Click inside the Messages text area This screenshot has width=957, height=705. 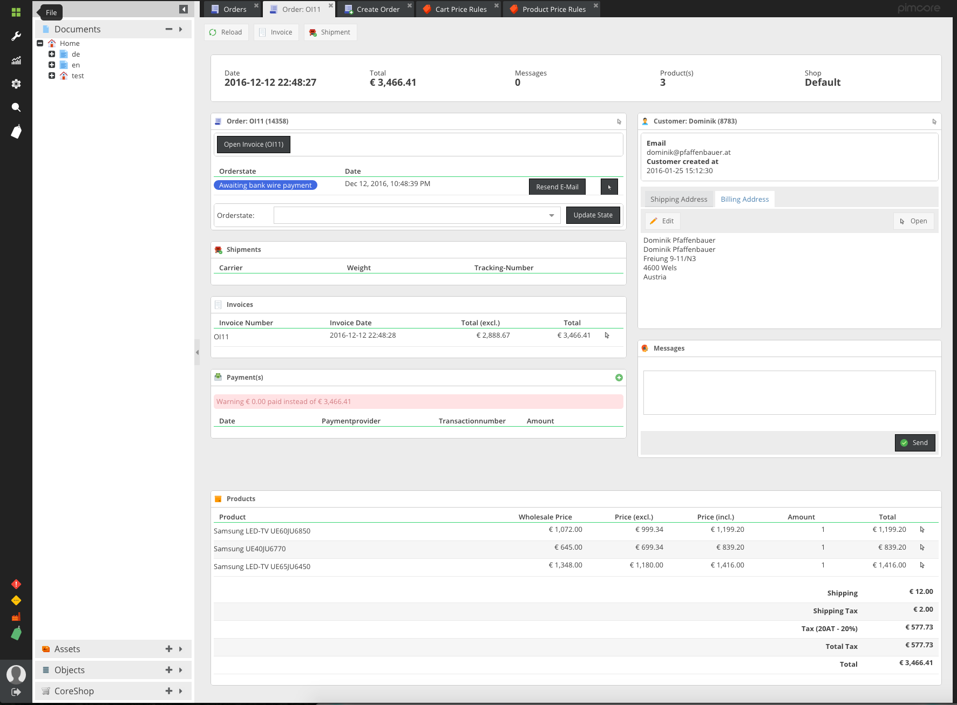[789, 392]
